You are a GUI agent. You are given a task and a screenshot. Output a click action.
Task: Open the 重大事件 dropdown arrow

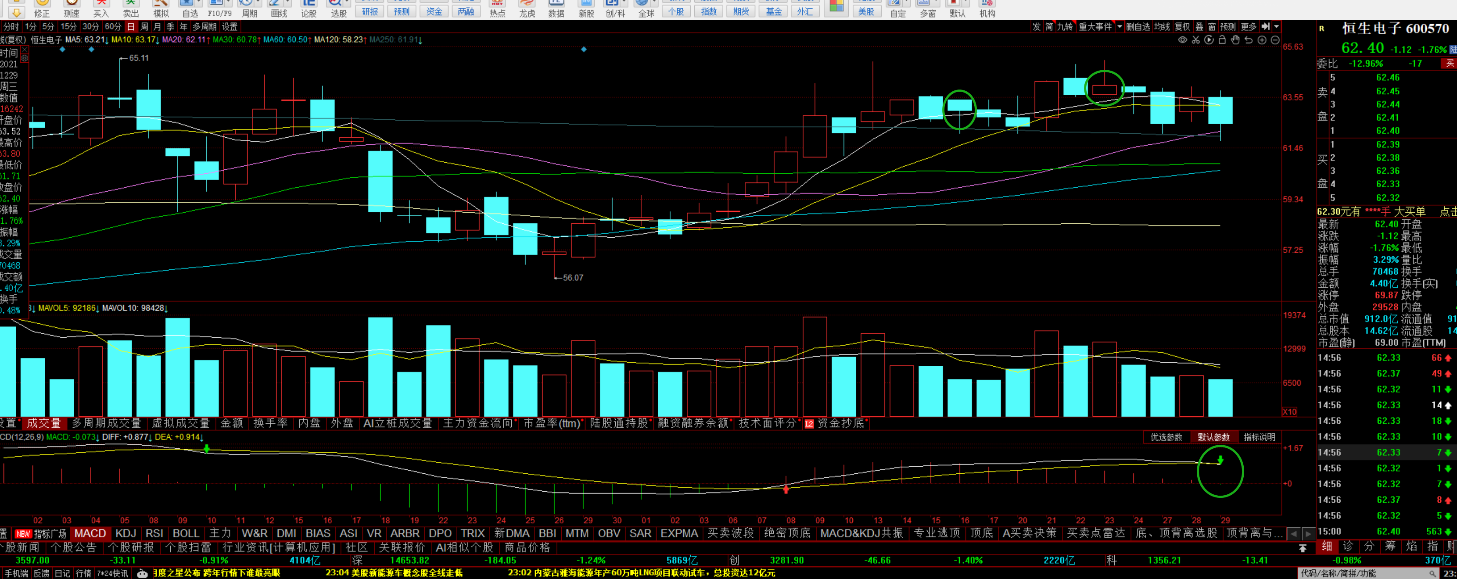coord(1120,27)
